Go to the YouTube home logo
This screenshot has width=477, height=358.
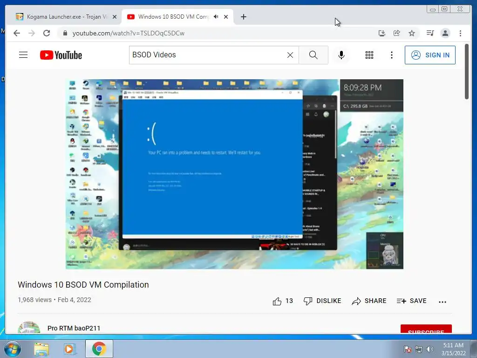pyautogui.click(x=61, y=55)
